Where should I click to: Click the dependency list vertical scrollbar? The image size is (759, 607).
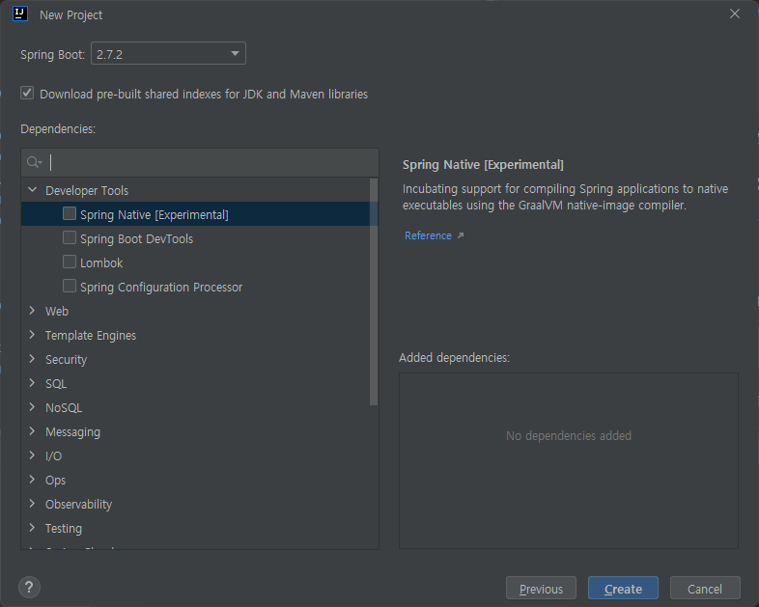click(x=373, y=291)
